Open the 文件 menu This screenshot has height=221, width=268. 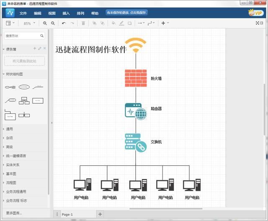point(23,13)
